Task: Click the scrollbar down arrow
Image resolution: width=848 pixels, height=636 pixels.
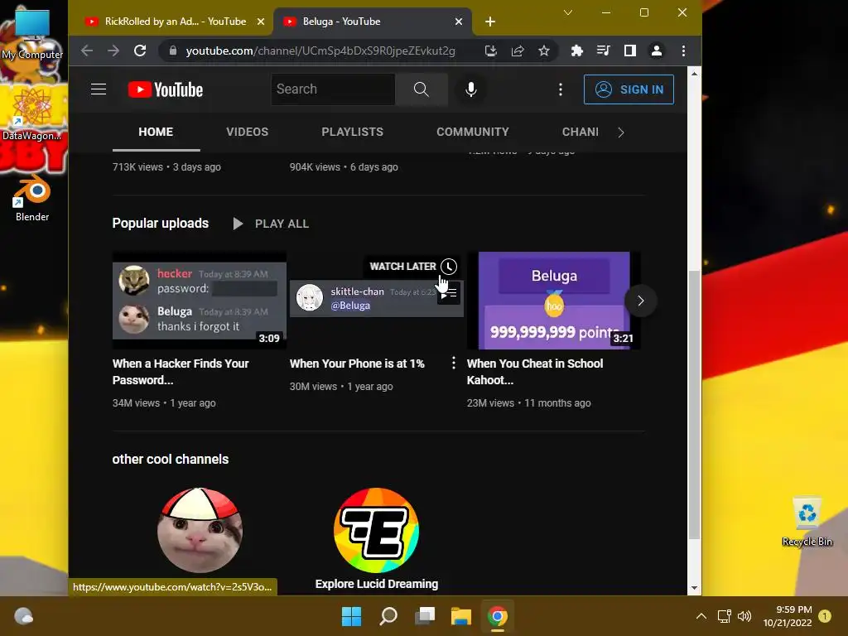Action: [x=694, y=588]
